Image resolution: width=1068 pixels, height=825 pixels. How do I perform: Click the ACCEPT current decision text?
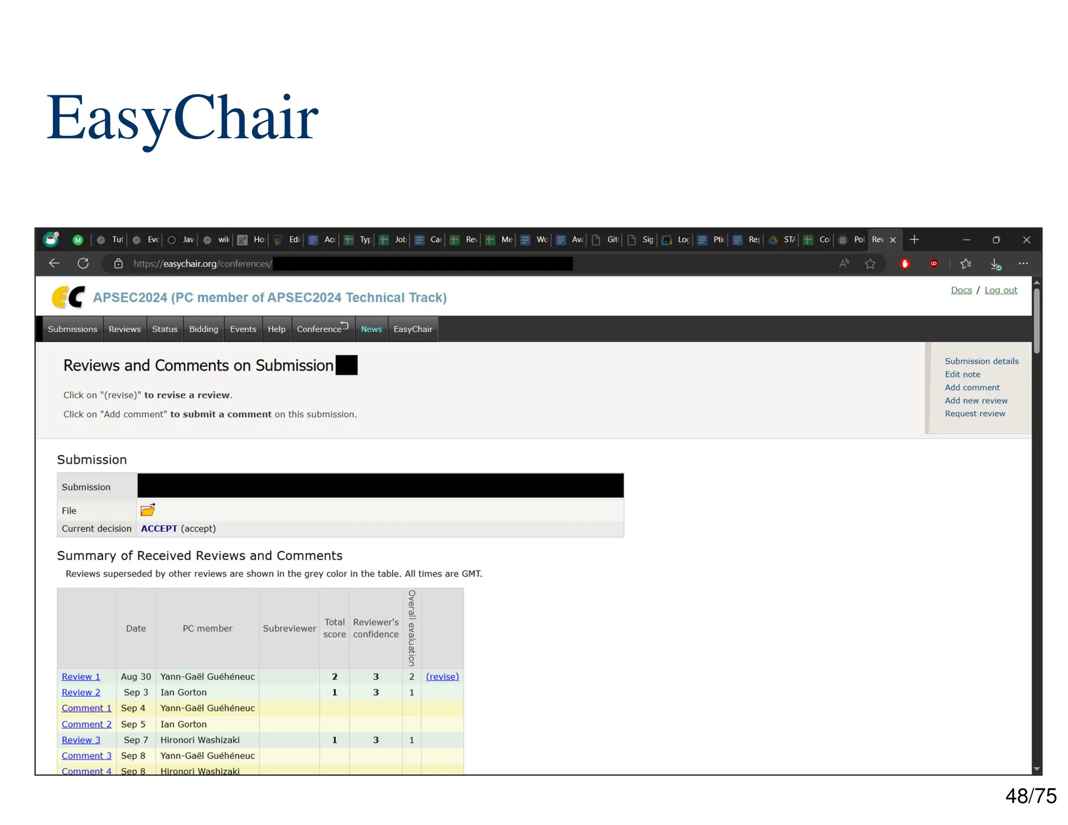pyautogui.click(x=159, y=528)
